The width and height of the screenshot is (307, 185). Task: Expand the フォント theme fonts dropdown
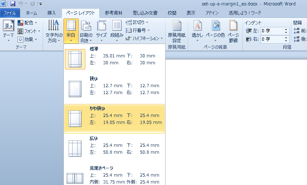(x=29, y=31)
